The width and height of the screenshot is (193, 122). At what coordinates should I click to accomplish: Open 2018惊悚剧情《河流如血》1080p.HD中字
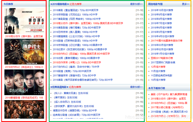coord(75,15)
